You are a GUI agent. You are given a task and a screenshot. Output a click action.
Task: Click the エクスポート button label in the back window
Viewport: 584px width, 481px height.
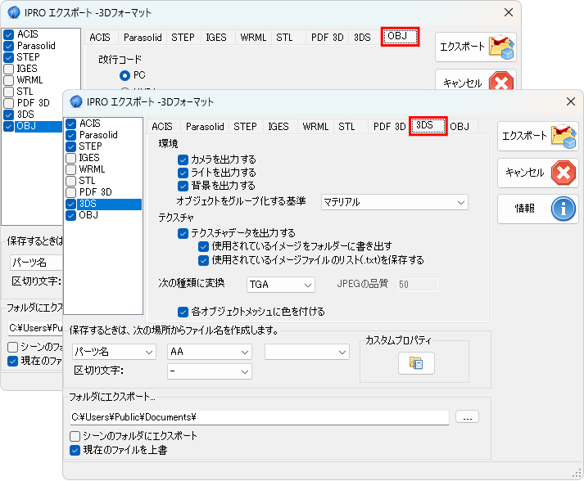click(x=462, y=47)
